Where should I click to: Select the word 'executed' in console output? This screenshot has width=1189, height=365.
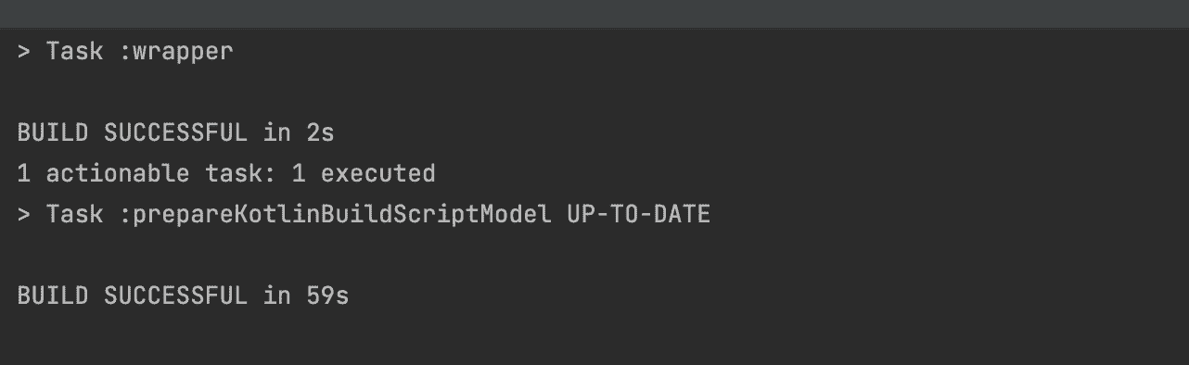pos(377,174)
